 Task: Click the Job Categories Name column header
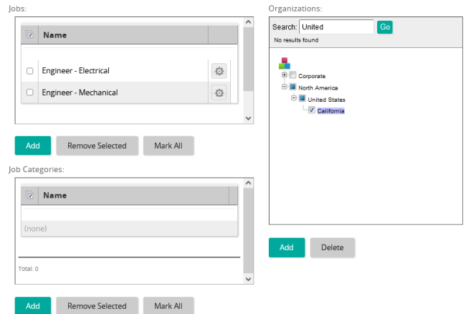(x=134, y=196)
